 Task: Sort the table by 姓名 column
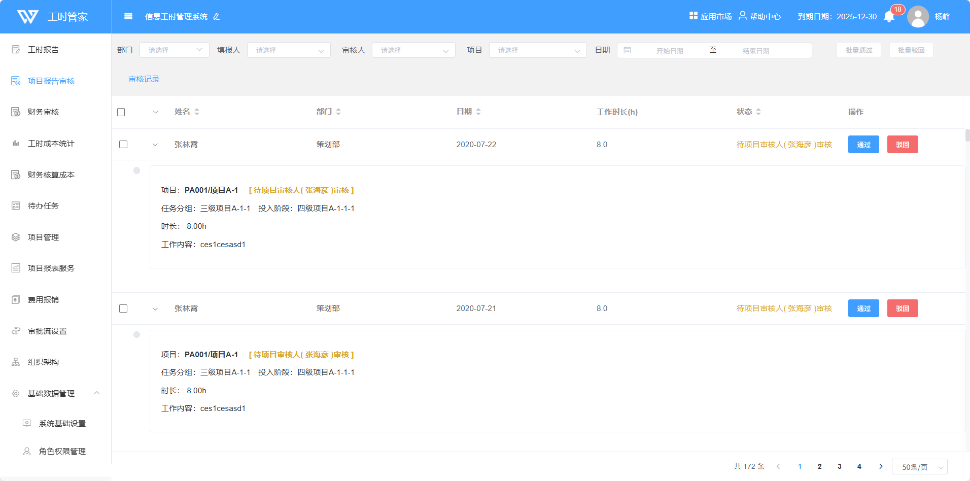(197, 112)
